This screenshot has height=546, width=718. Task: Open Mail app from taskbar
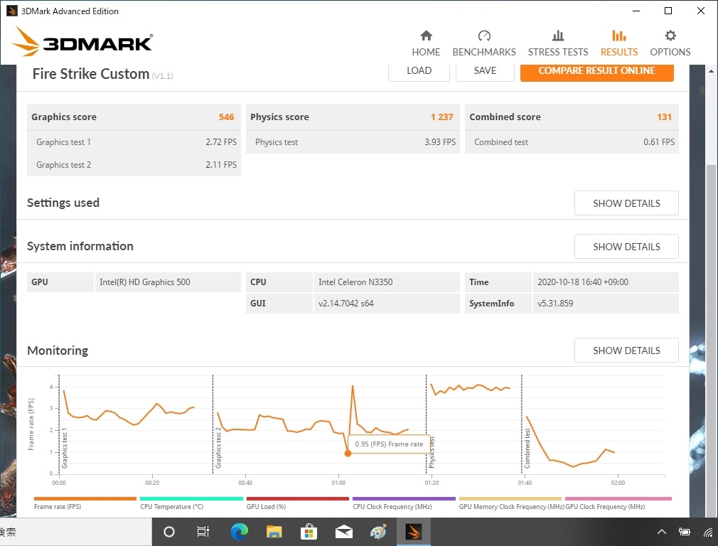pos(343,532)
